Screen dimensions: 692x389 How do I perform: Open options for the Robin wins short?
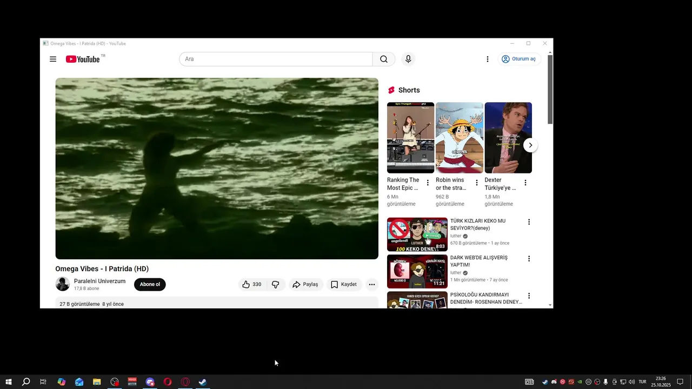point(476,183)
